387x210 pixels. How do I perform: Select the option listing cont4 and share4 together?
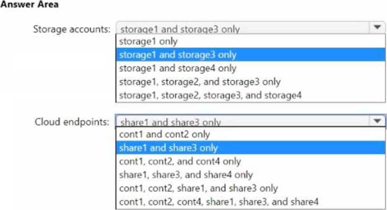tap(219, 202)
